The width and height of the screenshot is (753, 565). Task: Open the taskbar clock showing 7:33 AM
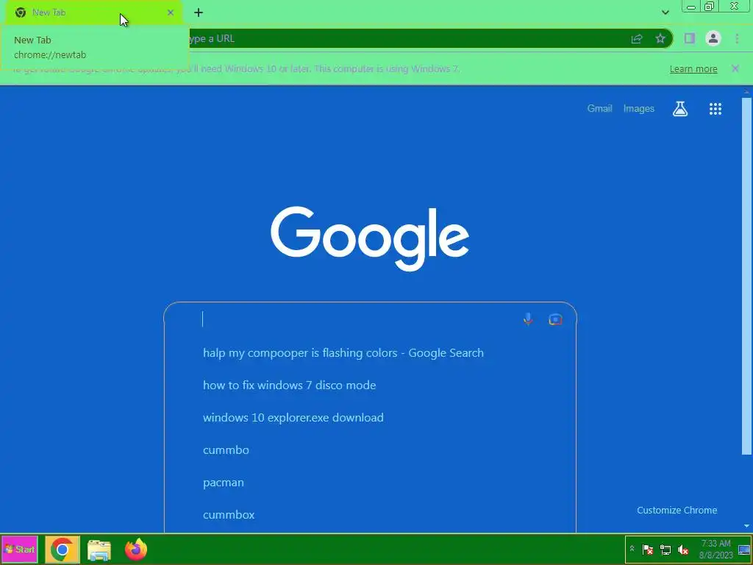(x=715, y=549)
